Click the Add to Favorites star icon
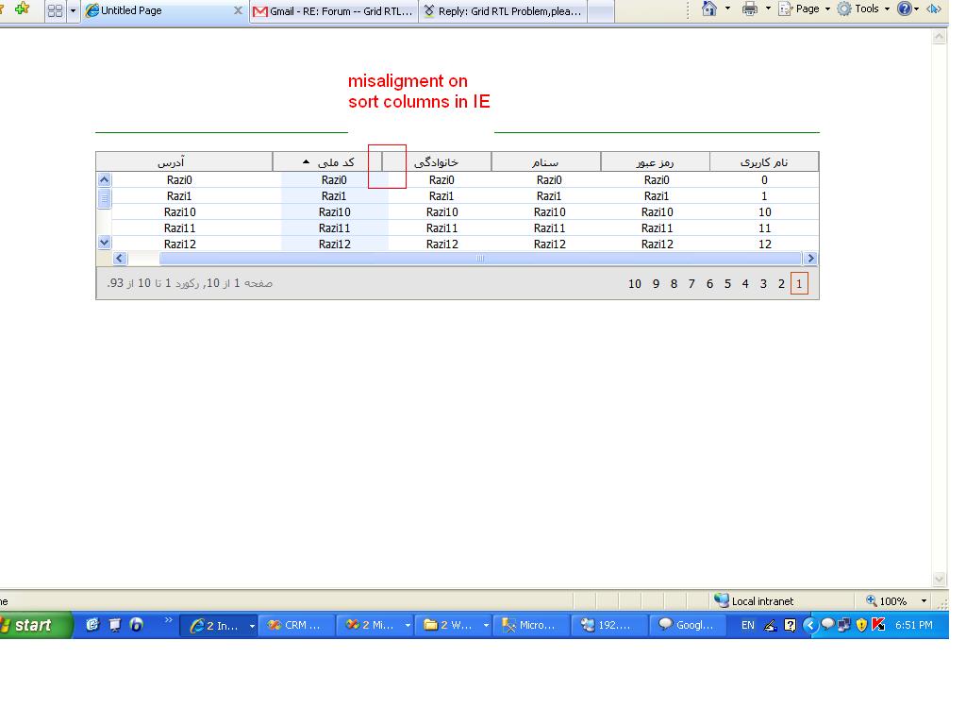This screenshot has width=966, height=725. (x=23, y=8)
